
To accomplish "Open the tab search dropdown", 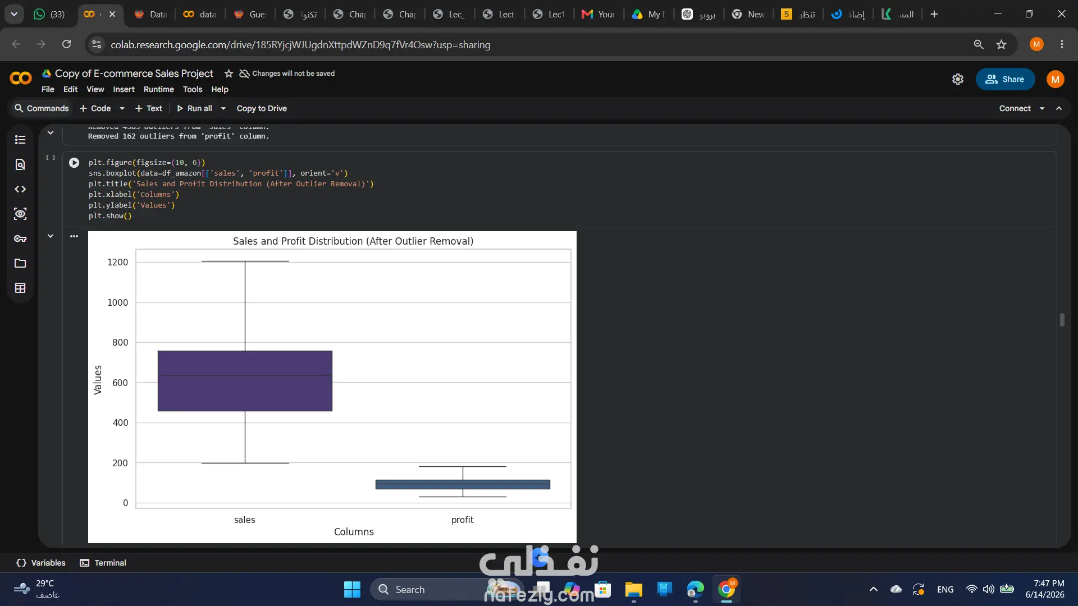I will pos(14,14).
